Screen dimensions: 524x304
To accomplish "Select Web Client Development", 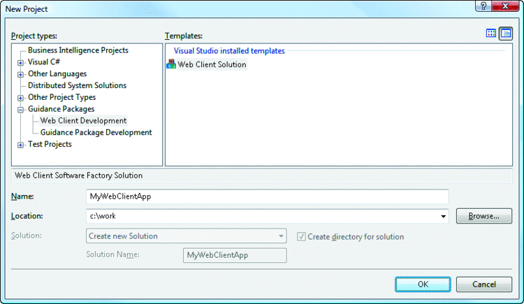I will 83,120.
